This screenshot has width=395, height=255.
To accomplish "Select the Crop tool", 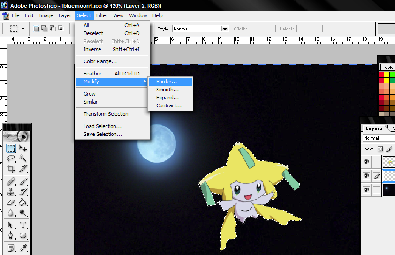I will [11, 169].
